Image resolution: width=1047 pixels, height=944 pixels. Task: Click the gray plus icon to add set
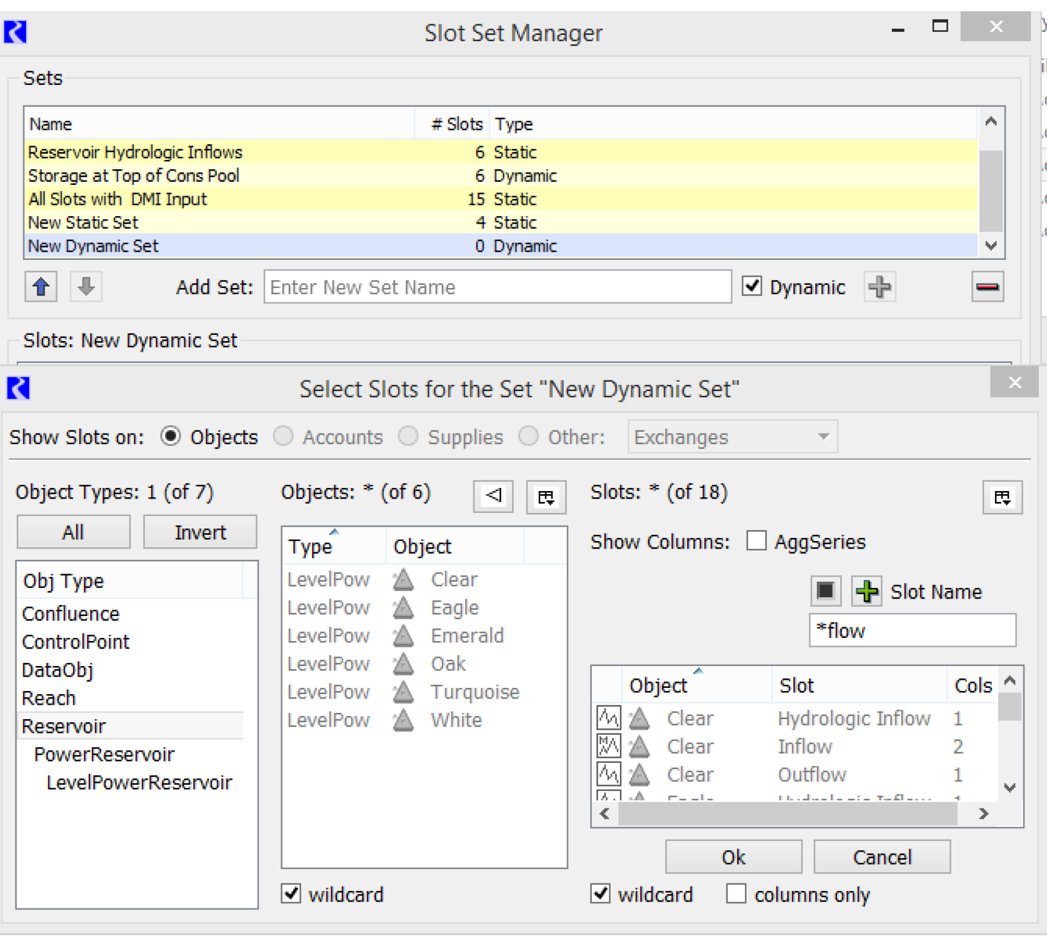click(879, 287)
